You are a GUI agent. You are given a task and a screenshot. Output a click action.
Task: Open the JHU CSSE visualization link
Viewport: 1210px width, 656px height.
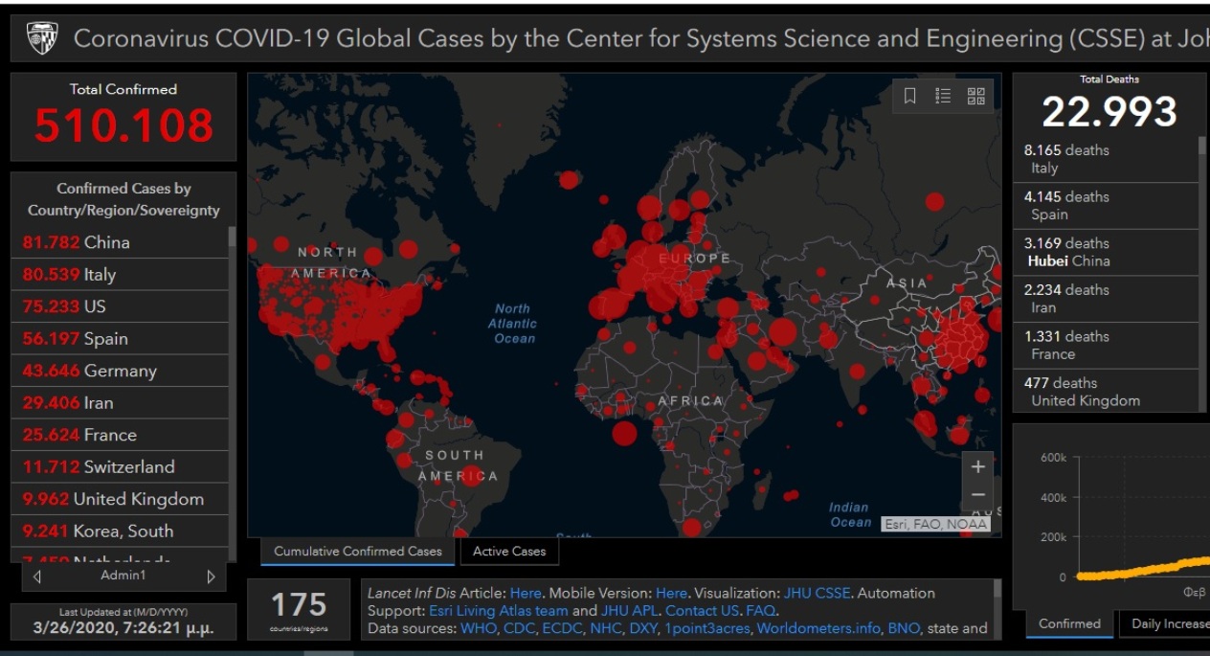tap(817, 593)
